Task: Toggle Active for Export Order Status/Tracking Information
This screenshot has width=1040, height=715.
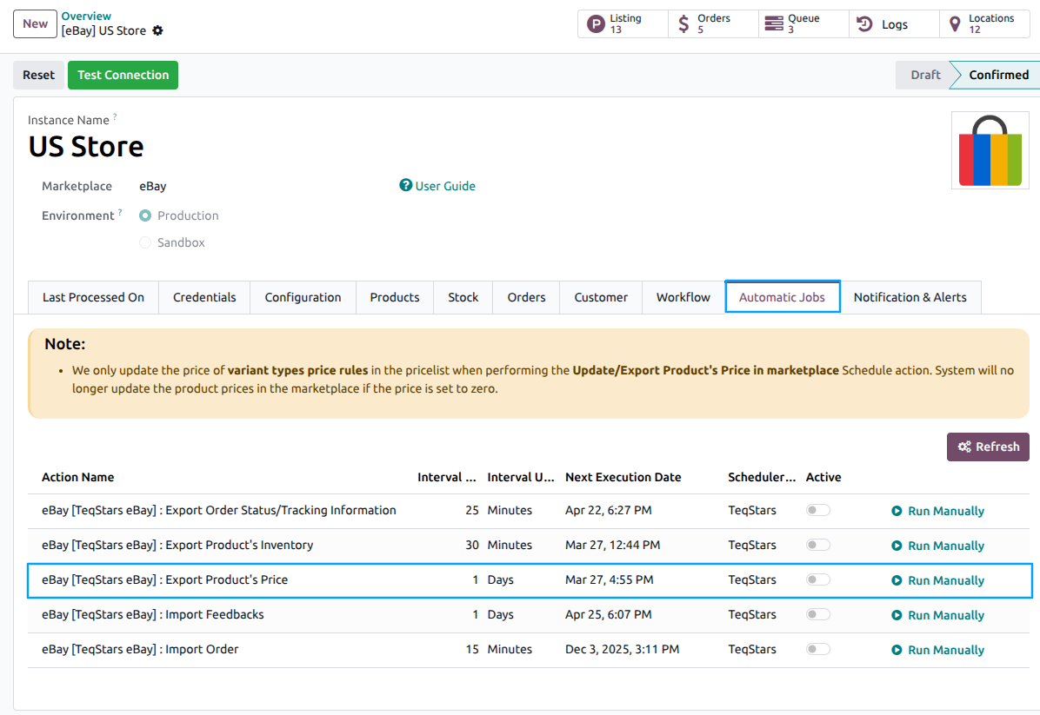Action: click(x=817, y=510)
